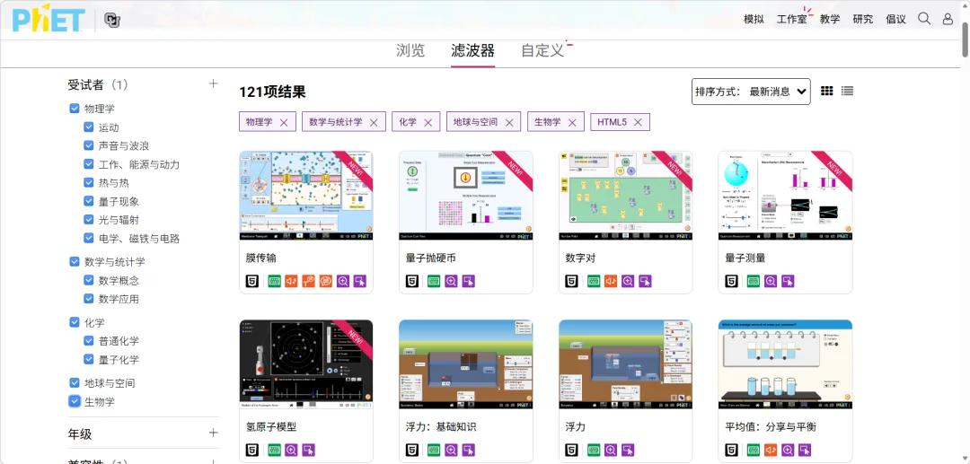The image size is (970, 464).
Task: Uncheck the 运动 checkbox
Action: click(88, 127)
